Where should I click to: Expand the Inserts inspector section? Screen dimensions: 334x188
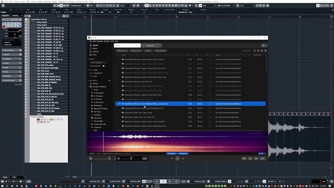[x=11, y=63]
